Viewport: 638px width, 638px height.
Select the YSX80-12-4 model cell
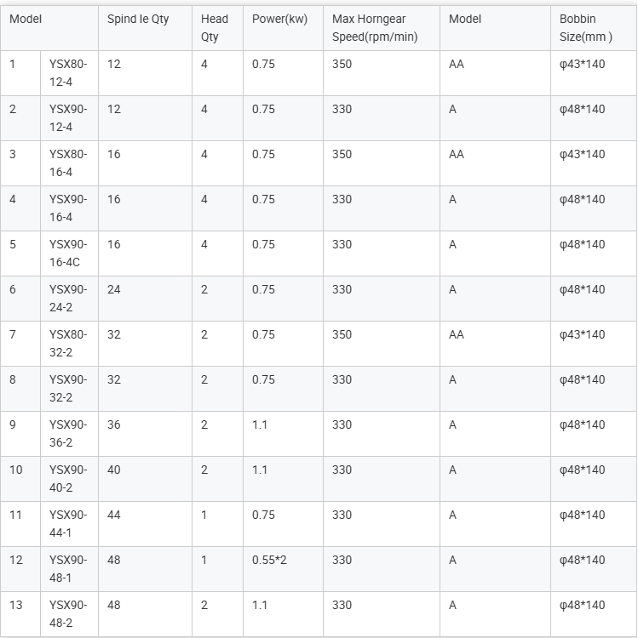click(x=68, y=73)
